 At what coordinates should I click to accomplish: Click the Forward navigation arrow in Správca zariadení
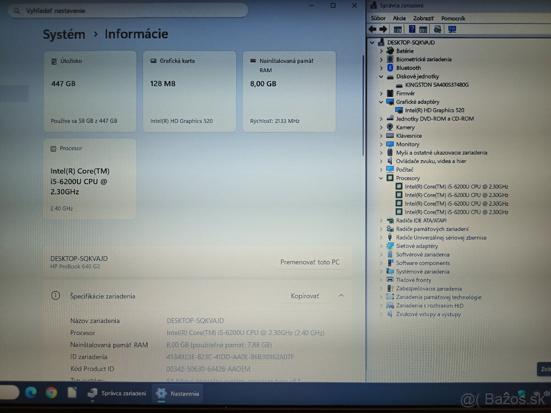click(382, 29)
